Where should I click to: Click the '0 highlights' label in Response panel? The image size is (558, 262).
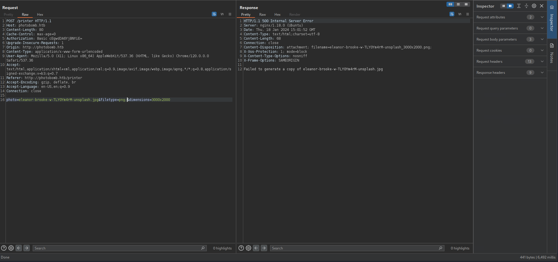pos(460,248)
